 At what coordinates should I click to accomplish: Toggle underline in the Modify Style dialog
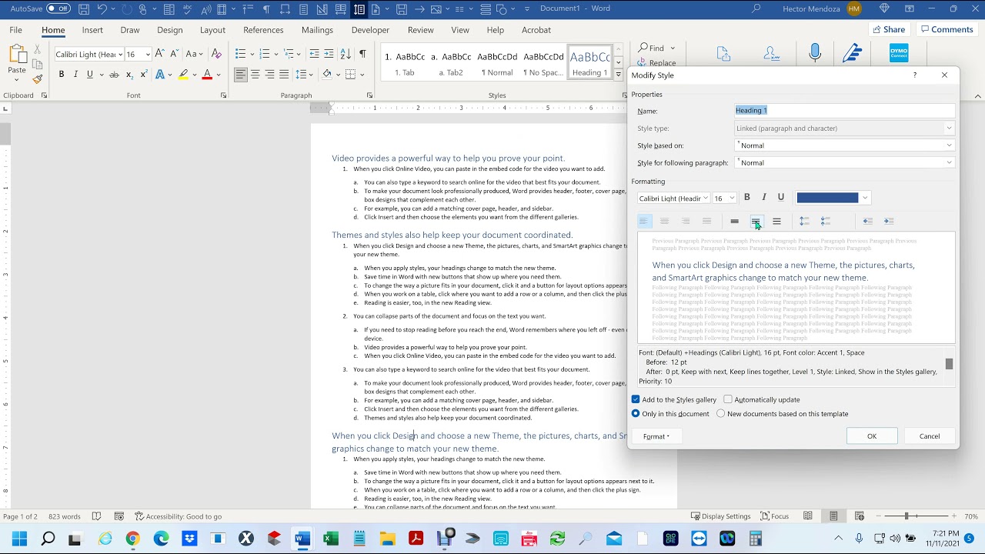(781, 198)
